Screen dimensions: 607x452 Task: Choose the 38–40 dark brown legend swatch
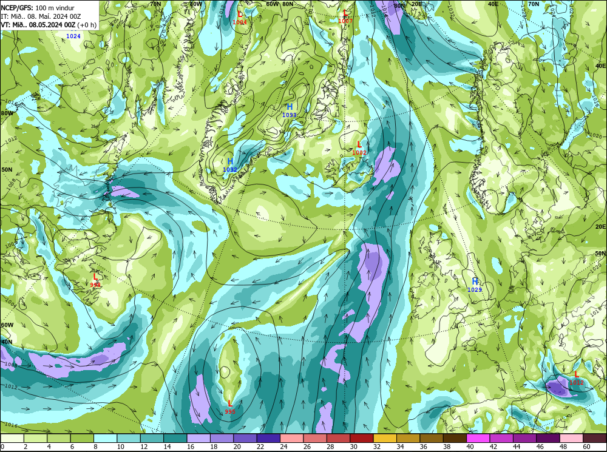click(x=455, y=438)
